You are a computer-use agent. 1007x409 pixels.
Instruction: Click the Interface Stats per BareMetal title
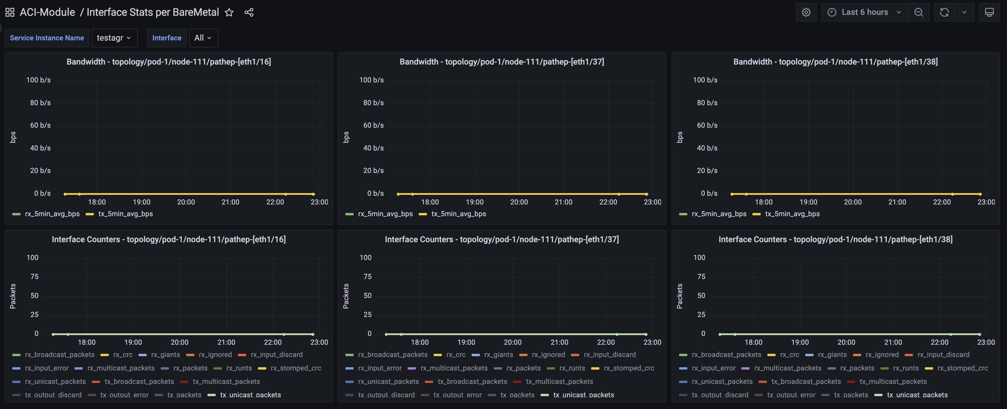pos(153,13)
